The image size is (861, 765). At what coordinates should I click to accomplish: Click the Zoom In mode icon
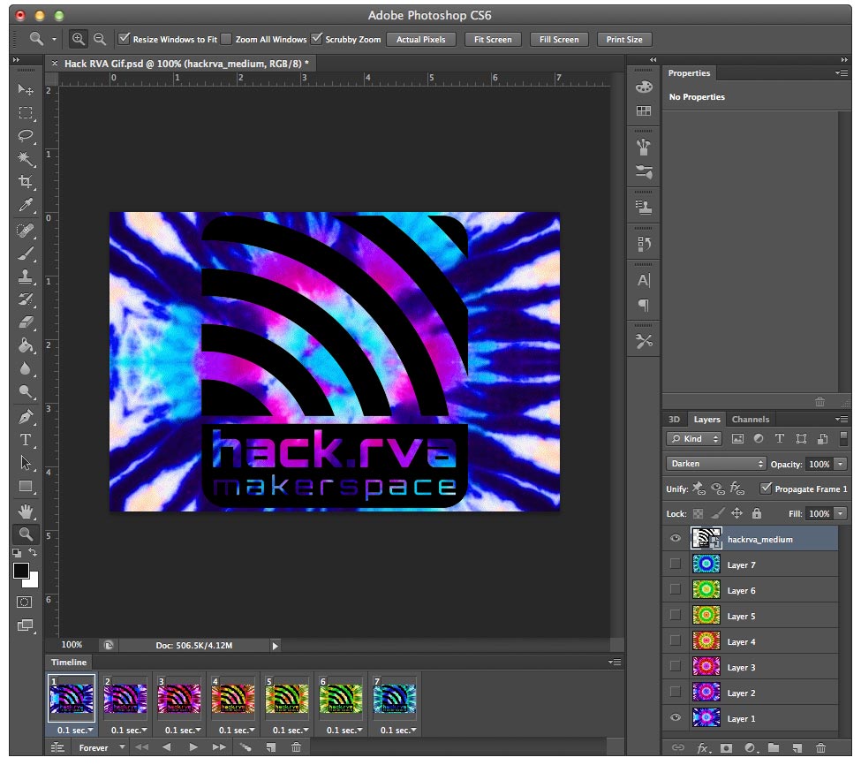[x=79, y=39]
